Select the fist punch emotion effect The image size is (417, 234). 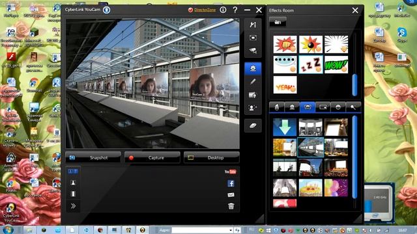click(x=285, y=44)
